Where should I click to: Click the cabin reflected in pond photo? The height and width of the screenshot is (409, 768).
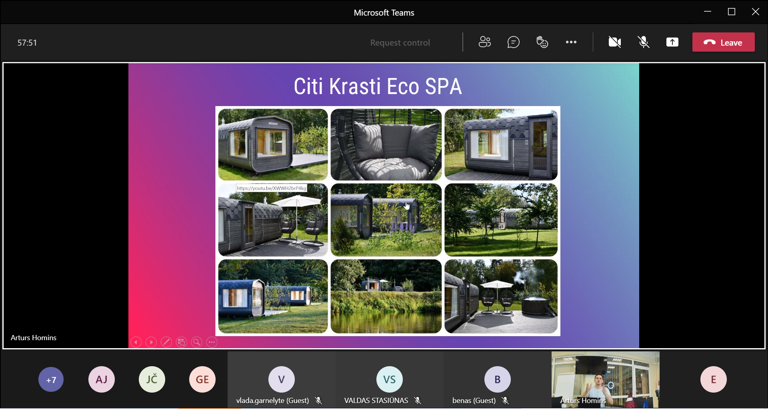[386, 296]
